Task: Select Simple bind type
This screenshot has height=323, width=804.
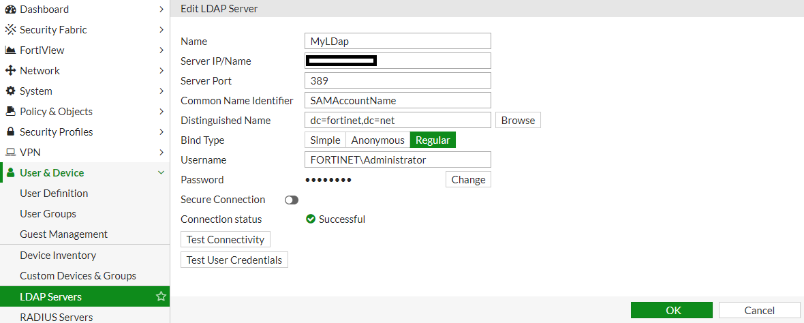Action: pos(325,140)
